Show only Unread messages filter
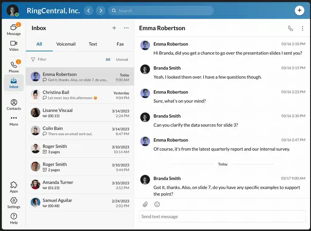 coord(122,59)
